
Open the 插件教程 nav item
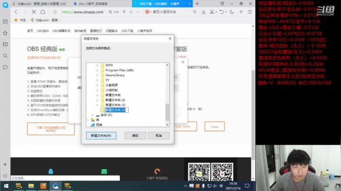click(x=80, y=31)
